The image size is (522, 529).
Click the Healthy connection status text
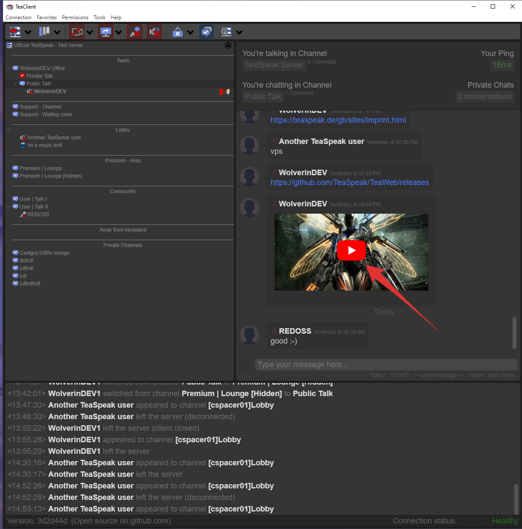click(x=505, y=521)
